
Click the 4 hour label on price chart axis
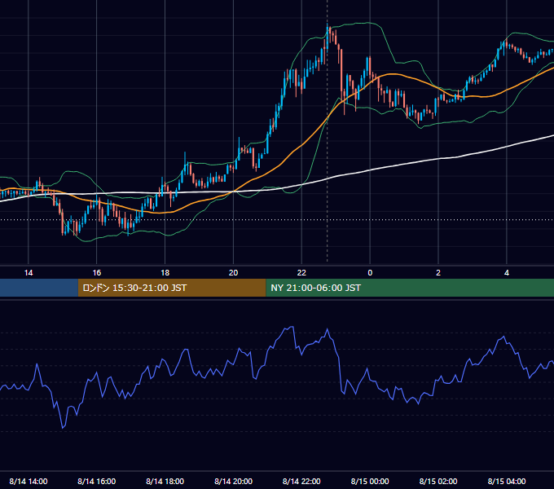pyautogui.click(x=507, y=273)
